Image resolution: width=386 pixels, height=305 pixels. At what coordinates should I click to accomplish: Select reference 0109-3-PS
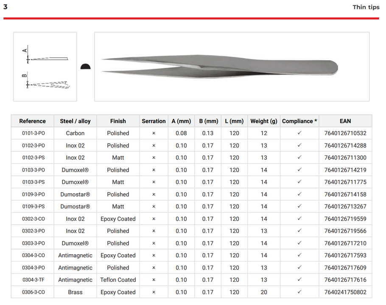(x=34, y=206)
